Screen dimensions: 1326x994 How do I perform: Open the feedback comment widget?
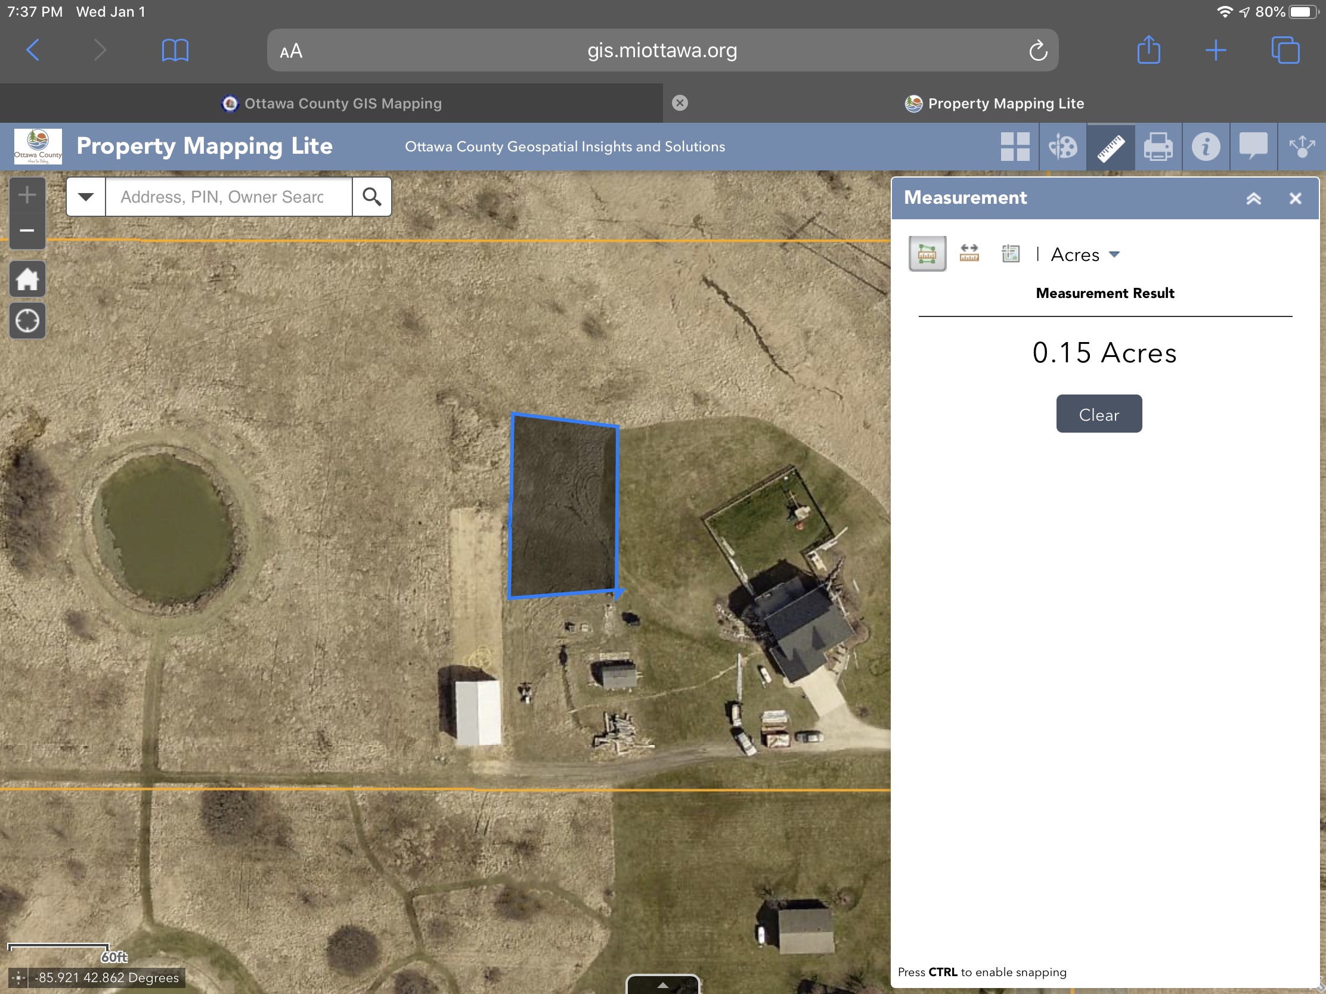(1254, 146)
